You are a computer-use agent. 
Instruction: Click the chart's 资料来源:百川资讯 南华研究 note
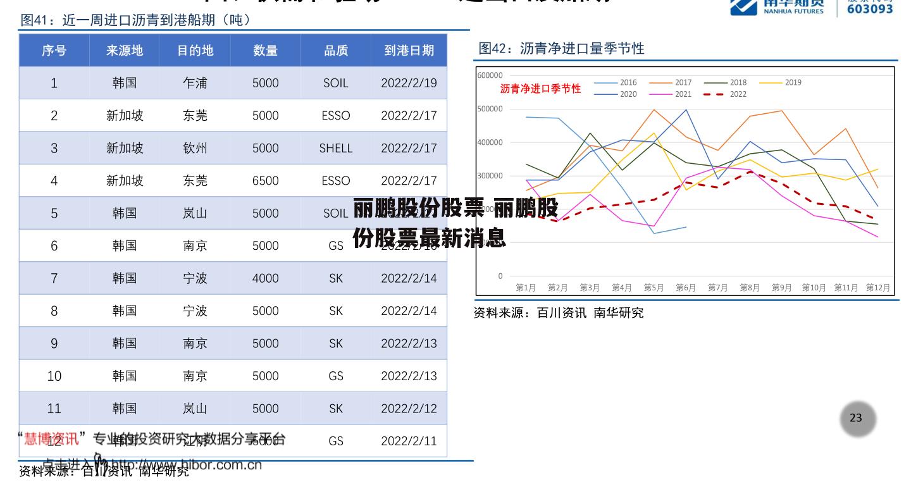point(559,312)
